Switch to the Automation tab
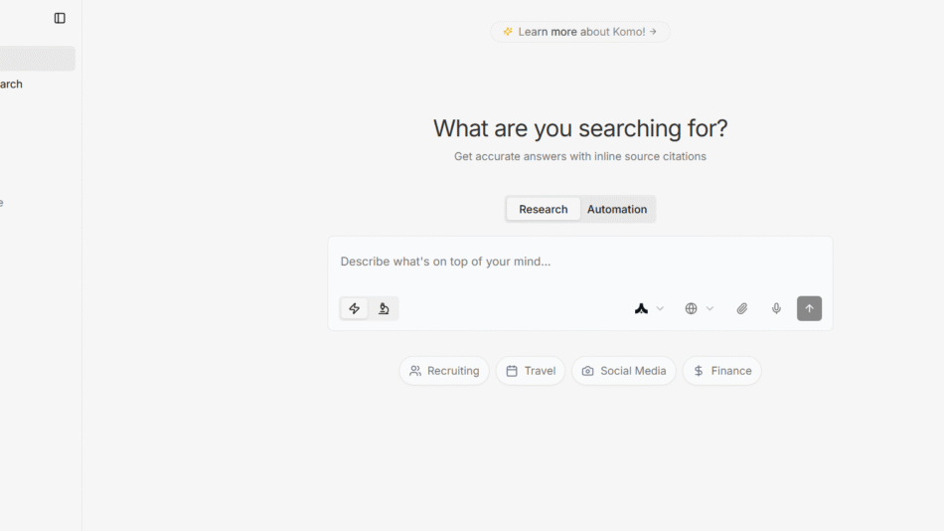This screenshot has width=944, height=531. tap(616, 209)
